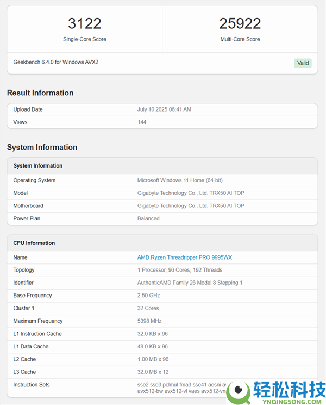Click the Topology value with 96 Cores
Screen dimensions: 326x405
[179, 270]
